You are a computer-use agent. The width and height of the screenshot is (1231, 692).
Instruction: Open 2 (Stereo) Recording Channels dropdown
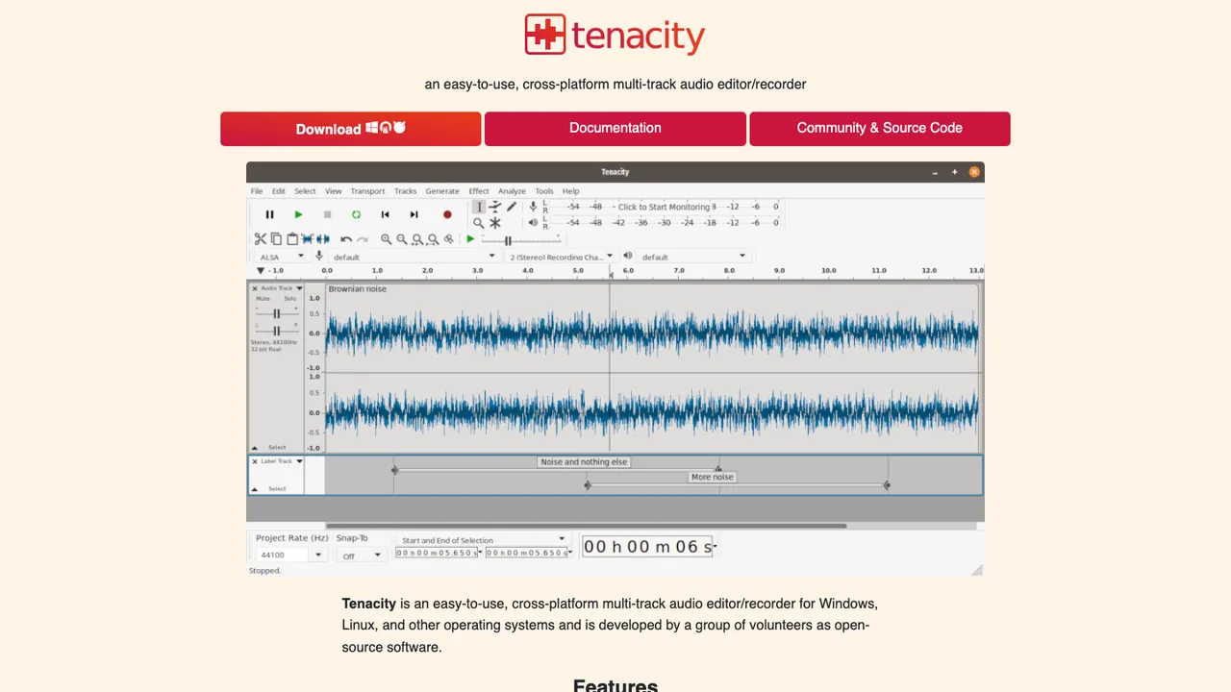(x=561, y=257)
